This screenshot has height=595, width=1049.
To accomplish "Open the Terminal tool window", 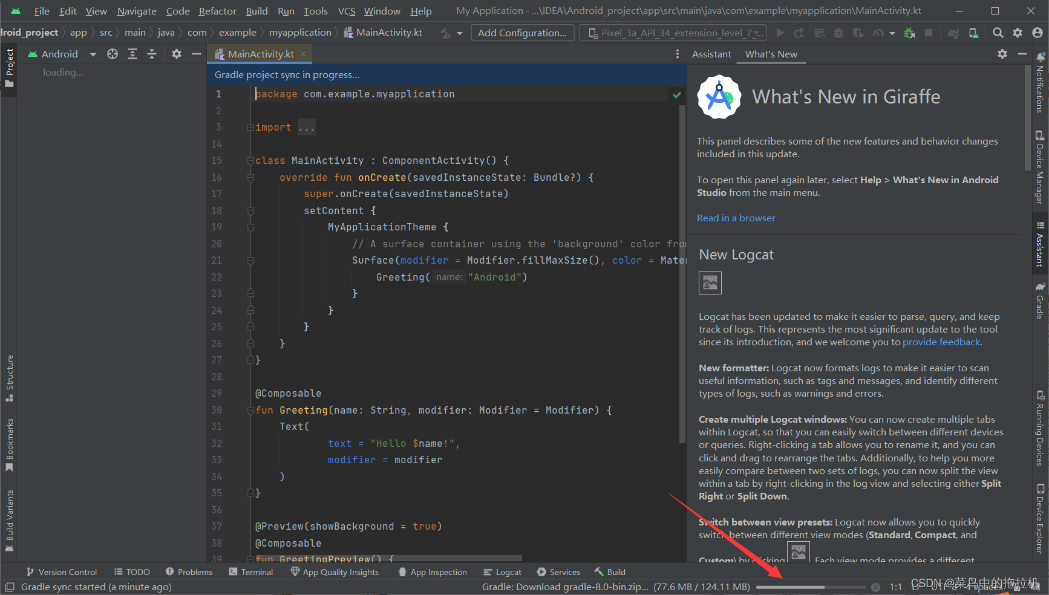I will click(251, 572).
